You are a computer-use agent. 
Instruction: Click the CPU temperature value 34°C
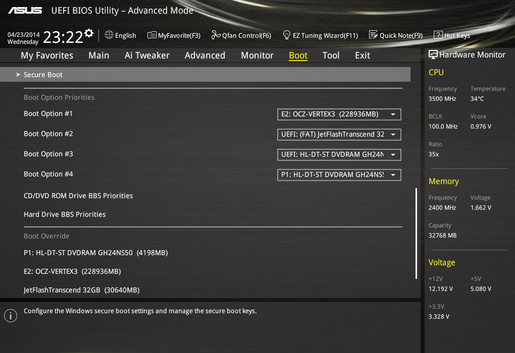[x=477, y=99]
